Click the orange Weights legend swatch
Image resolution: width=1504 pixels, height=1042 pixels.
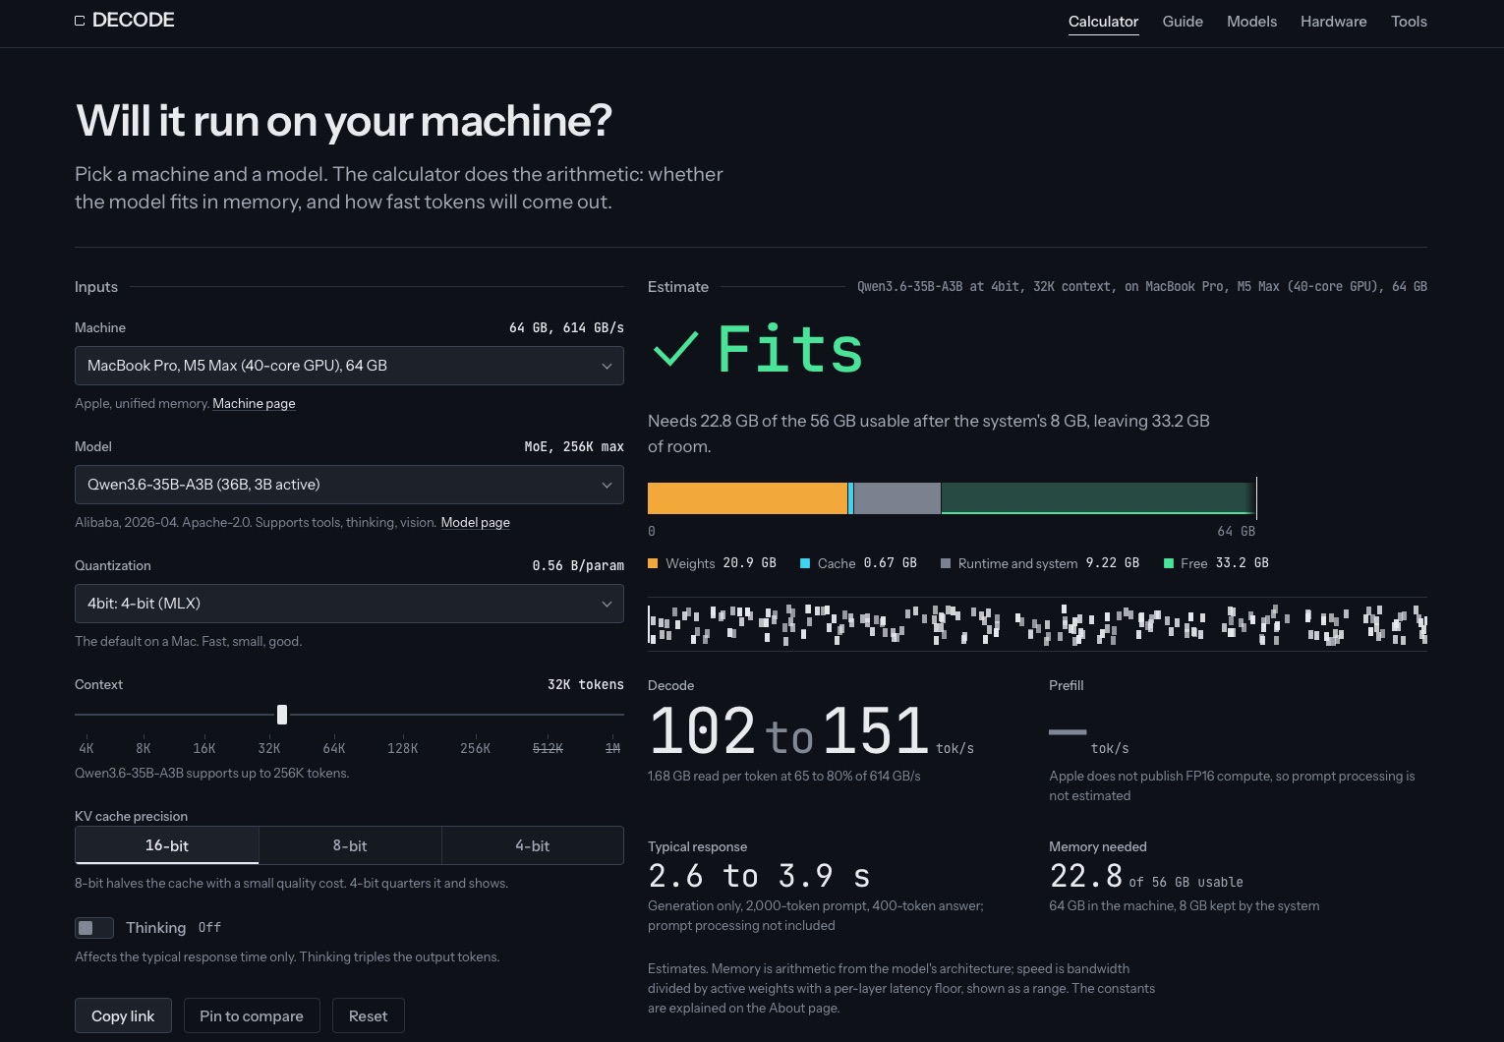click(x=653, y=563)
